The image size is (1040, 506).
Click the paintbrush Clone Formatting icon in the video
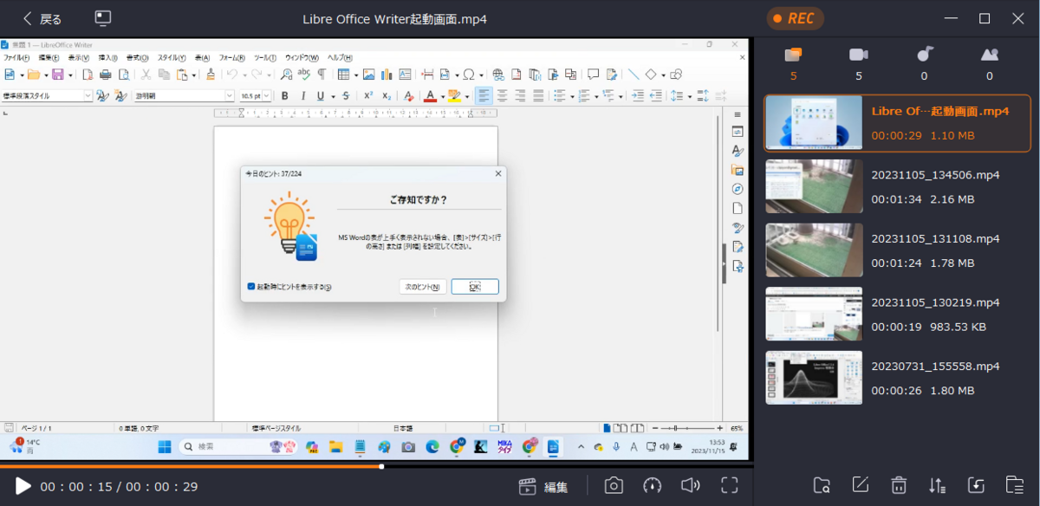[211, 75]
